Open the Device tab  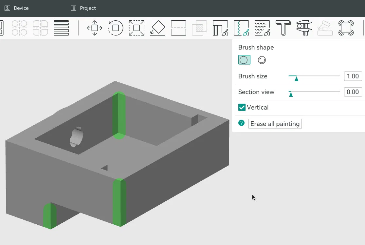pyautogui.click(x=16, y=8)
